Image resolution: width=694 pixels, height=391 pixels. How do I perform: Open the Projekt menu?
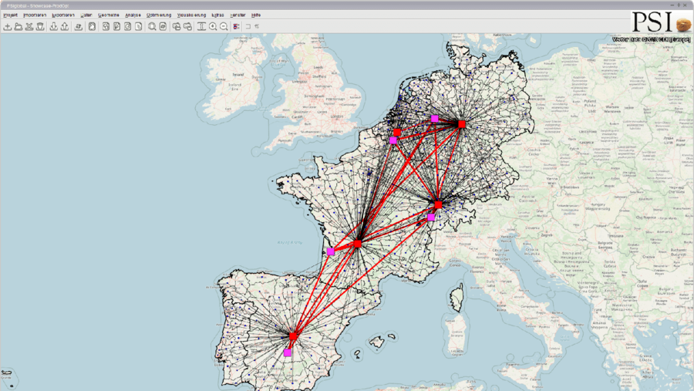click(x=11, y=15)
